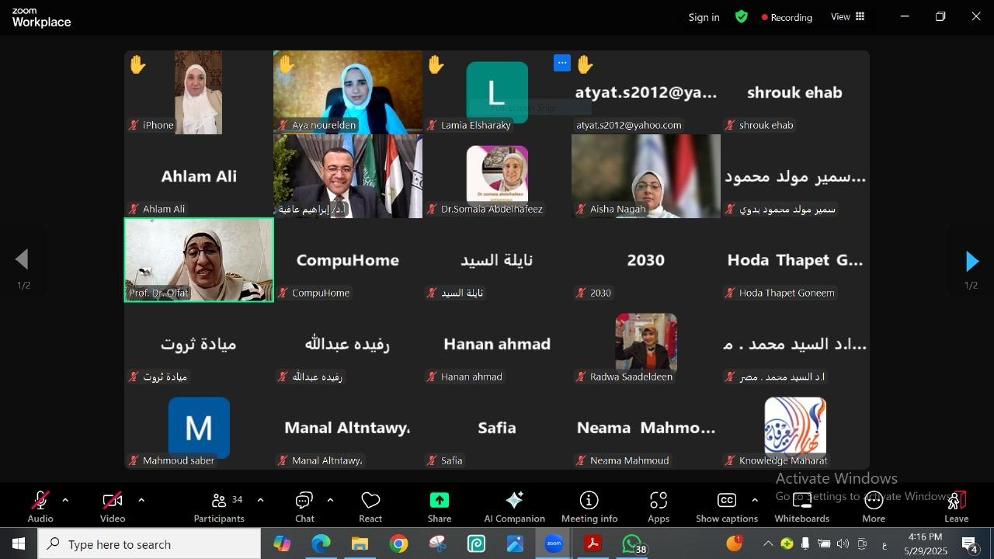Start sharing with the Share button

[439, 507]
